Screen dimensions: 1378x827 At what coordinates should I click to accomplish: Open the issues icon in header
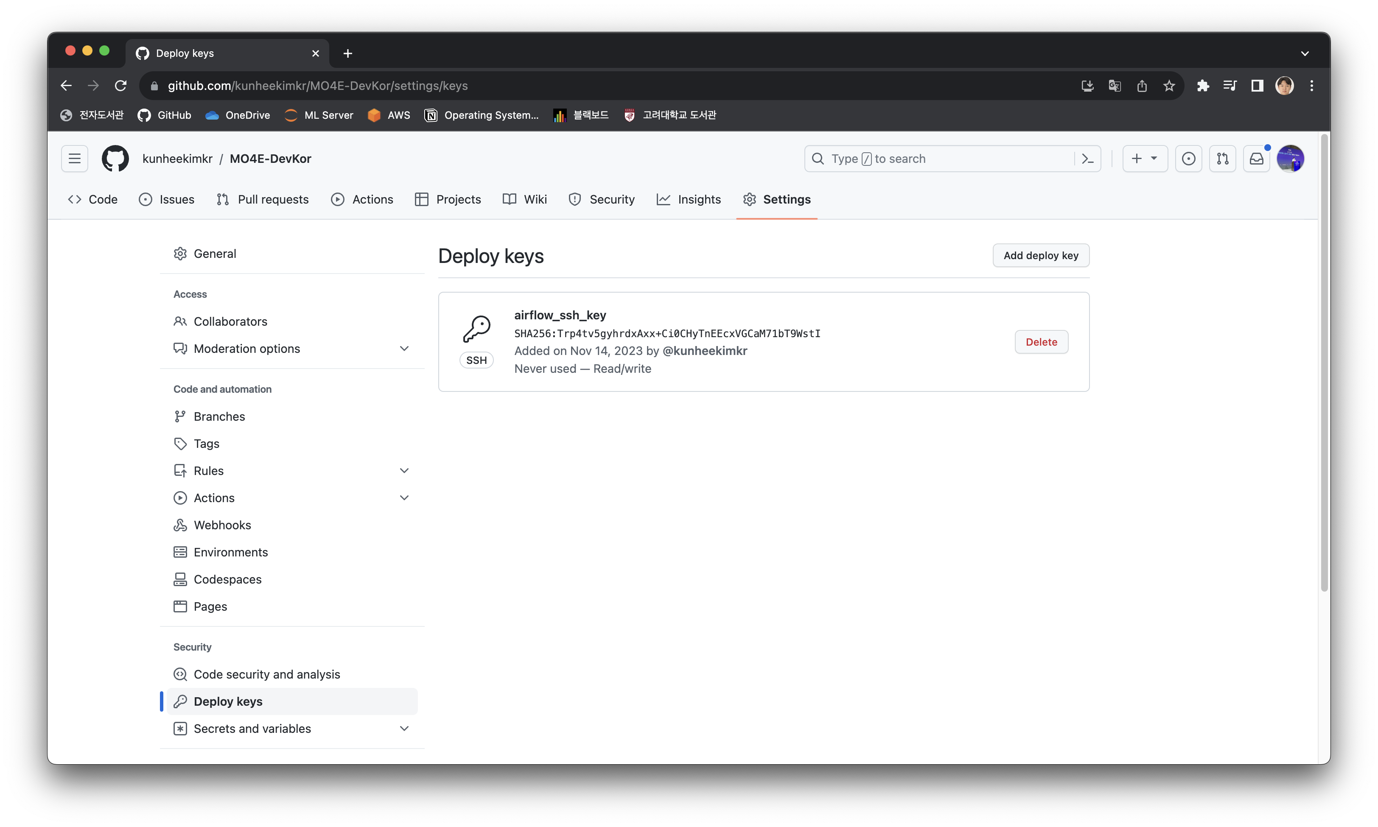1188,159
